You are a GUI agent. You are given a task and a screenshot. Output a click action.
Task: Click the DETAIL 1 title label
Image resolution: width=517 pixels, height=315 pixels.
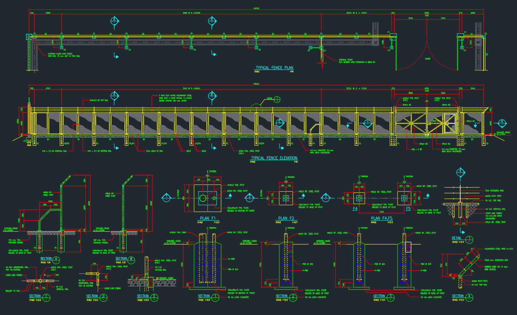click(x=462, y=239)
